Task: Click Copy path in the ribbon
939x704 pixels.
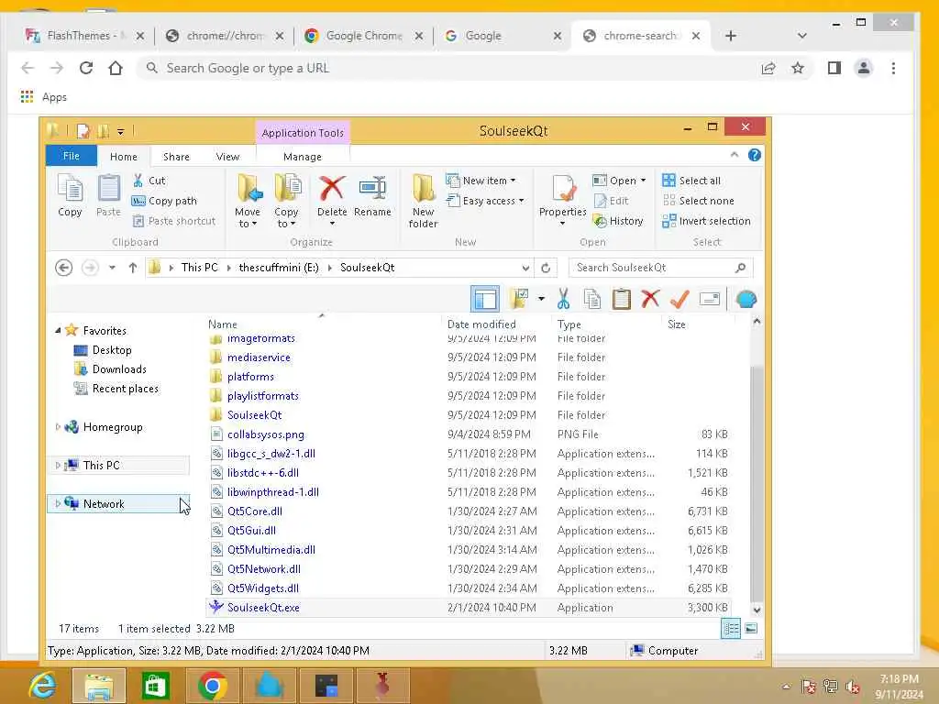Action: (164, 201)
